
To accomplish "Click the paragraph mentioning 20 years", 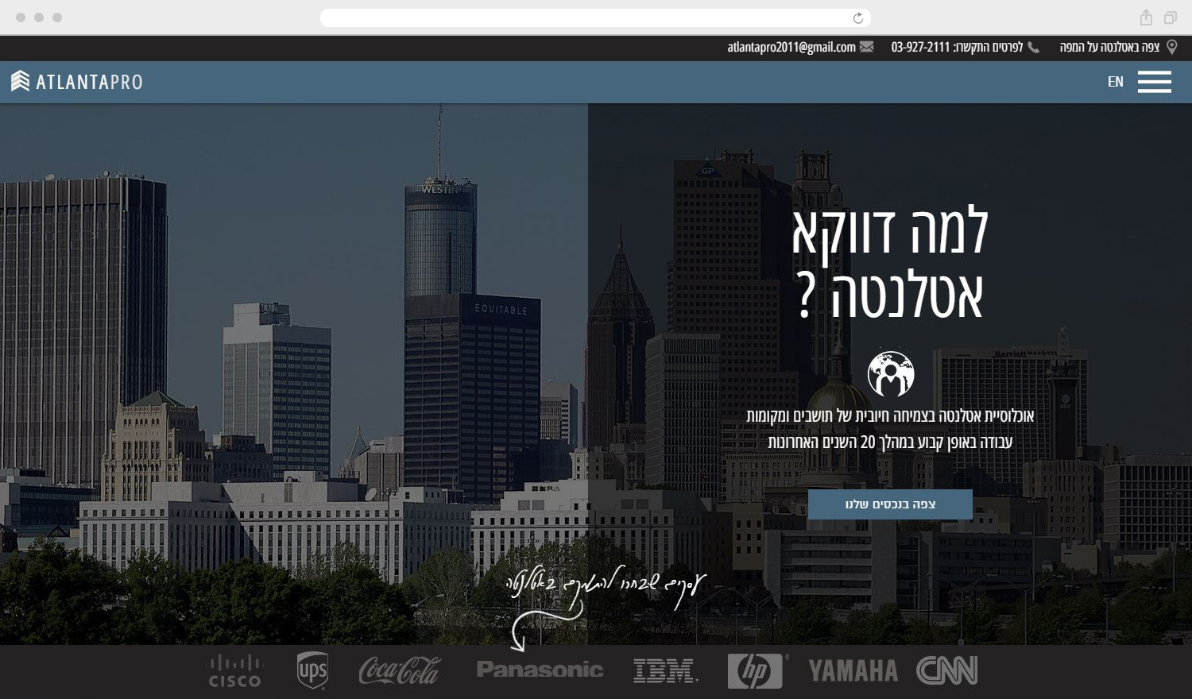I will [890, 429].
